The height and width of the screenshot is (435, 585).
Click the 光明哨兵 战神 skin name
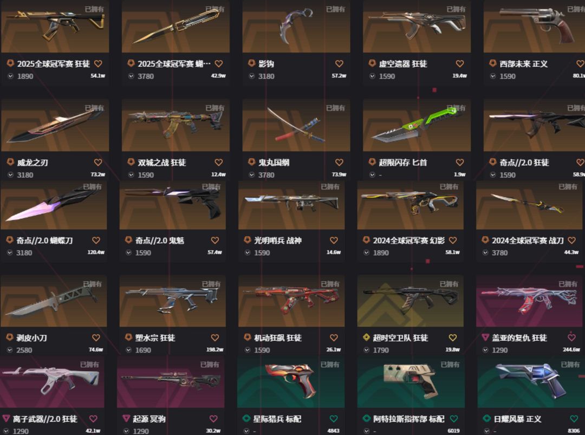point(277,241)
